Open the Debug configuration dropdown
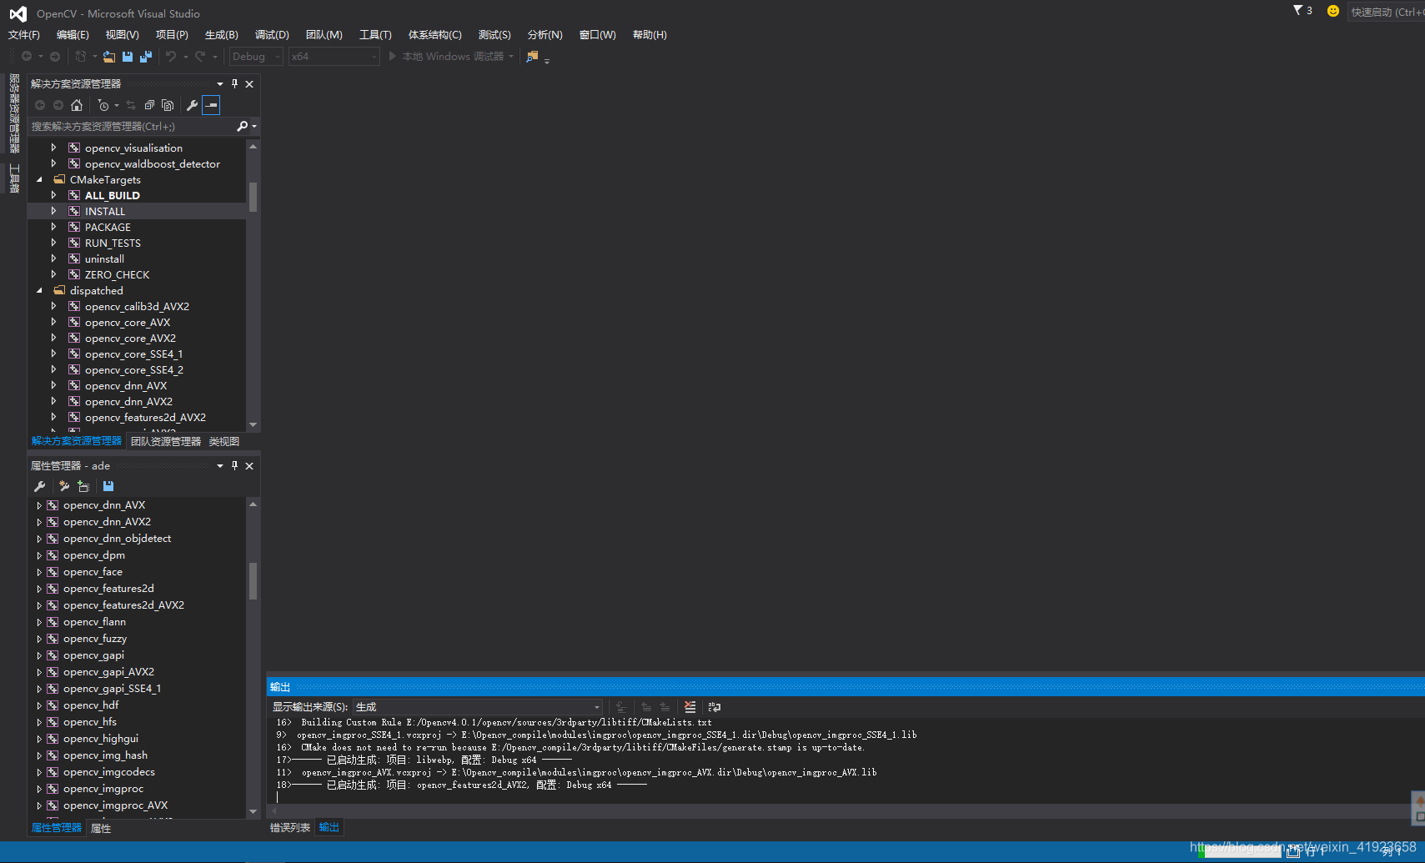 [256, 56]
